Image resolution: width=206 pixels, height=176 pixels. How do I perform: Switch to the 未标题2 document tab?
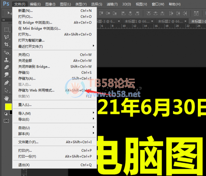pyautogui.click(x=168, y=21)
